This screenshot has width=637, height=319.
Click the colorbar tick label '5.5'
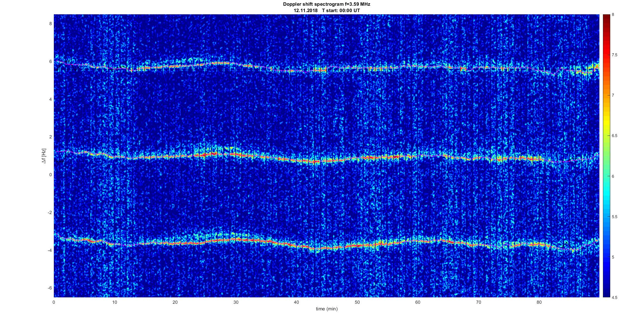615,217
